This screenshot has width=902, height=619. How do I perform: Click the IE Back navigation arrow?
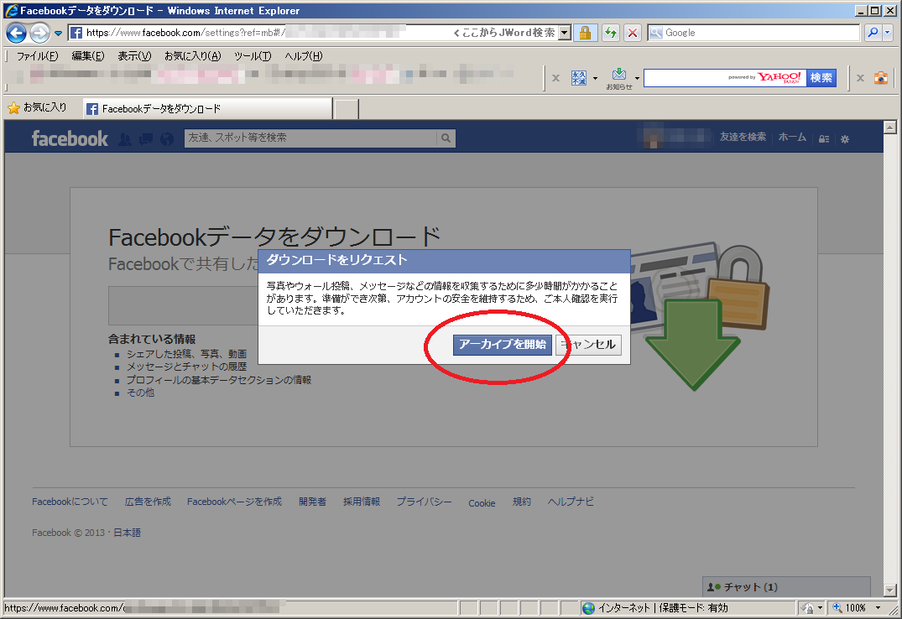tap(16, 33)
